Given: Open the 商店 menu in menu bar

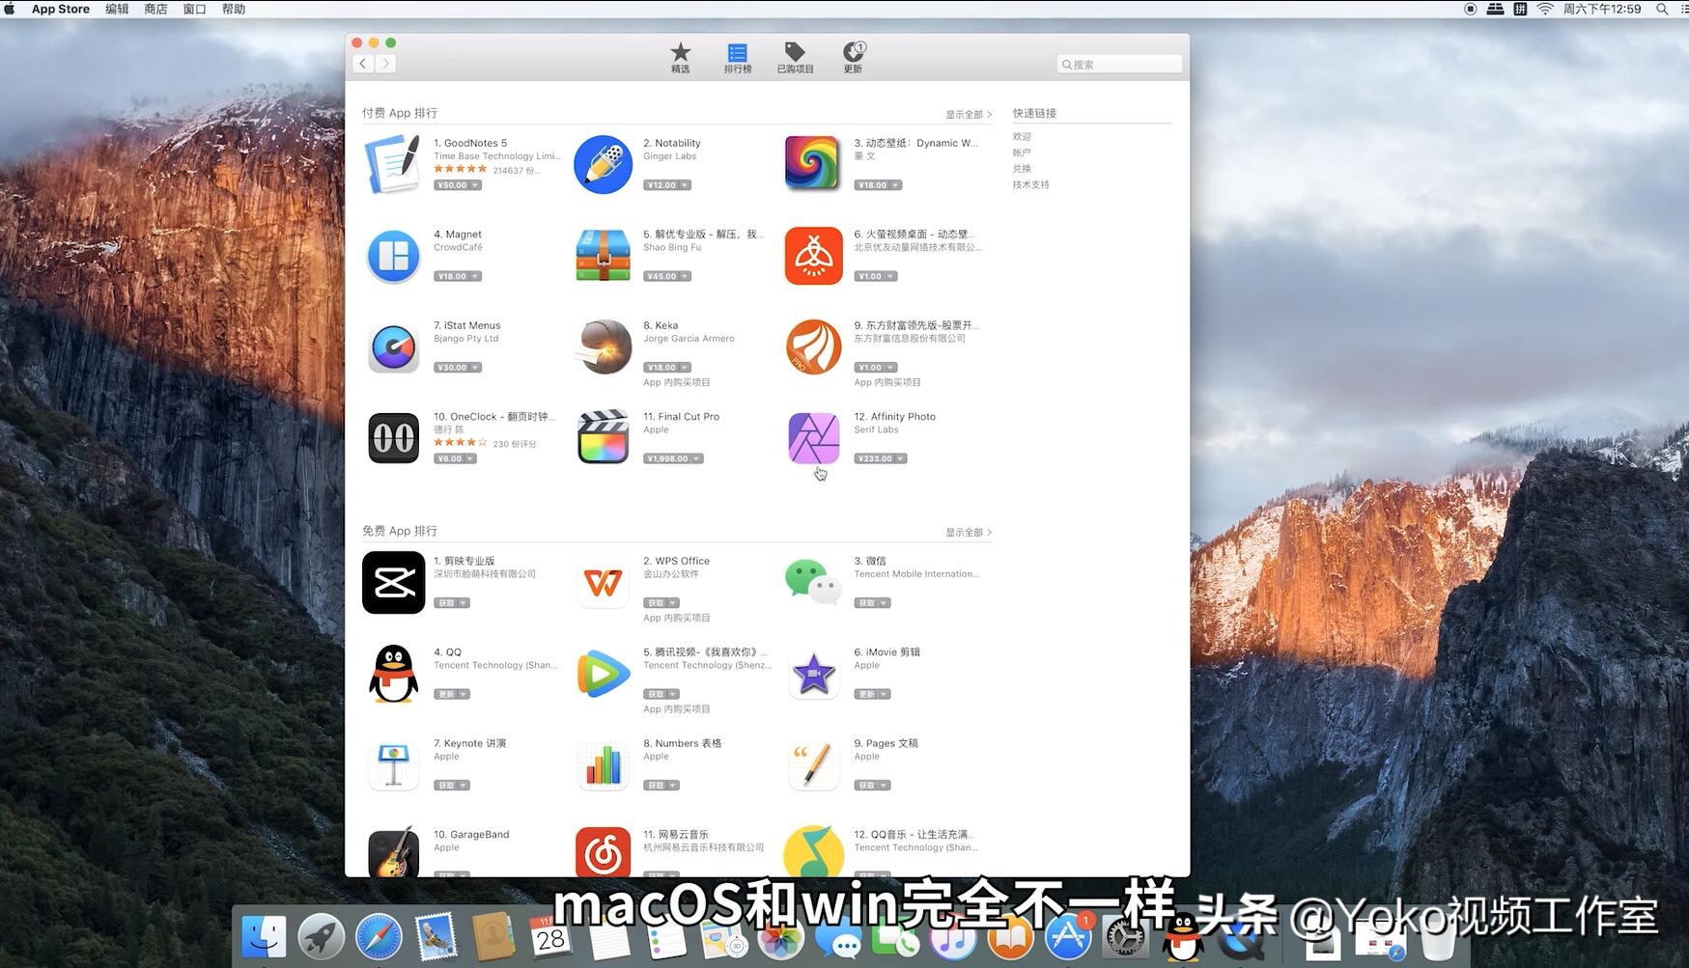Looking at the screenshot, I should [155, 9].
